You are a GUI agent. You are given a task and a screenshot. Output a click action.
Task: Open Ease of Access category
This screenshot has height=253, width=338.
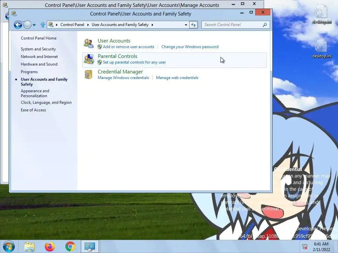point(33,110)
